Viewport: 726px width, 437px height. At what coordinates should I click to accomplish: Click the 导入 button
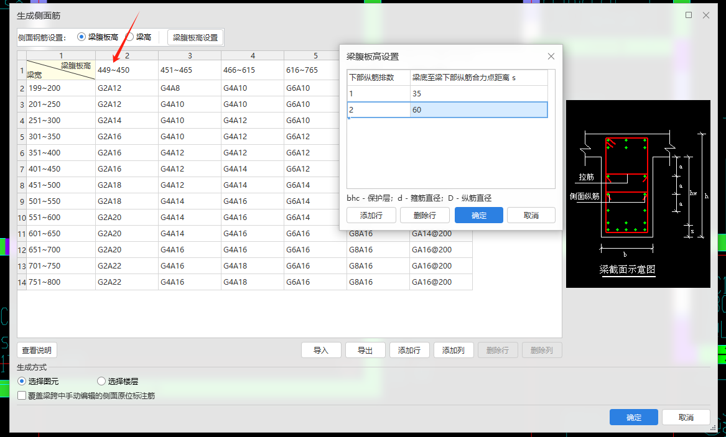(321, 350)
